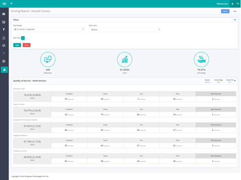Click the lifebuoy support icon in sidebar
The height and width of the screenshot is (180, 241).
click(x=4, y=61)
